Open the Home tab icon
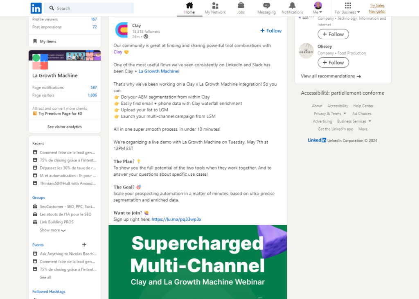This screenshot has height=299, width=419. (x=189, y=6)
